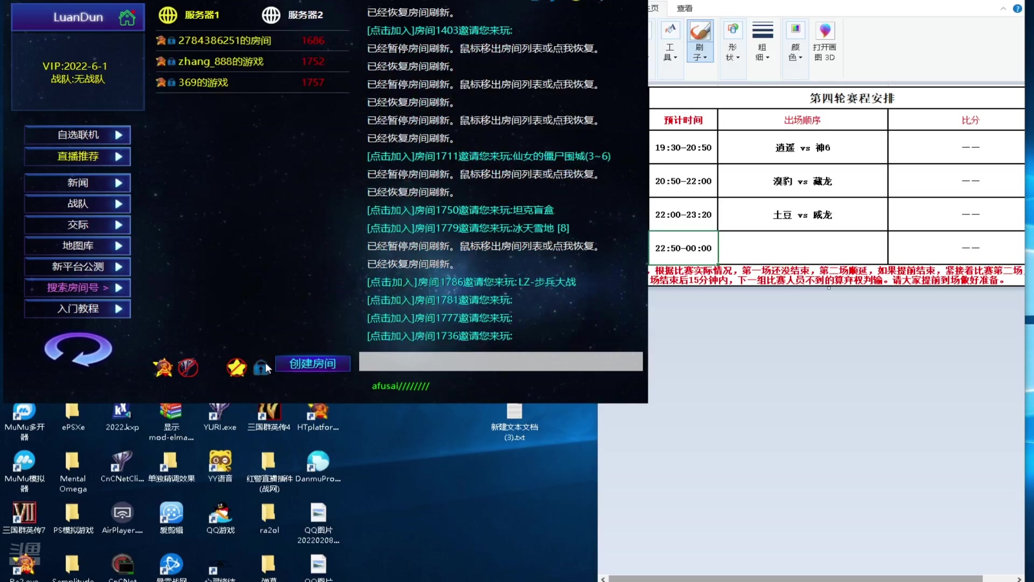1034x582 pixels.
Task: Click the gray chat input field
Action: coord(501,362)
